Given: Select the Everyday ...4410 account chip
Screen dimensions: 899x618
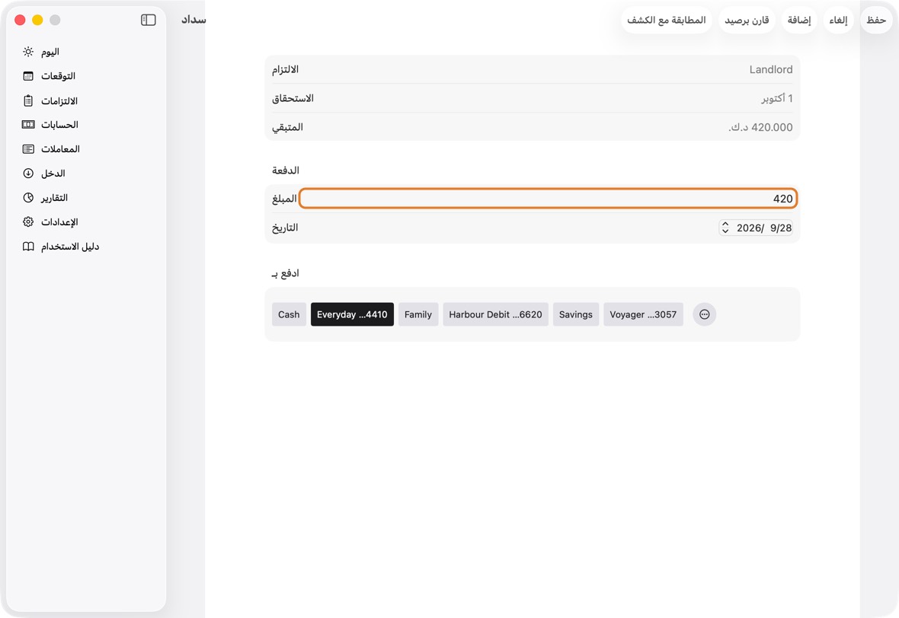Looking at the screenshot, I should point(352,314).
